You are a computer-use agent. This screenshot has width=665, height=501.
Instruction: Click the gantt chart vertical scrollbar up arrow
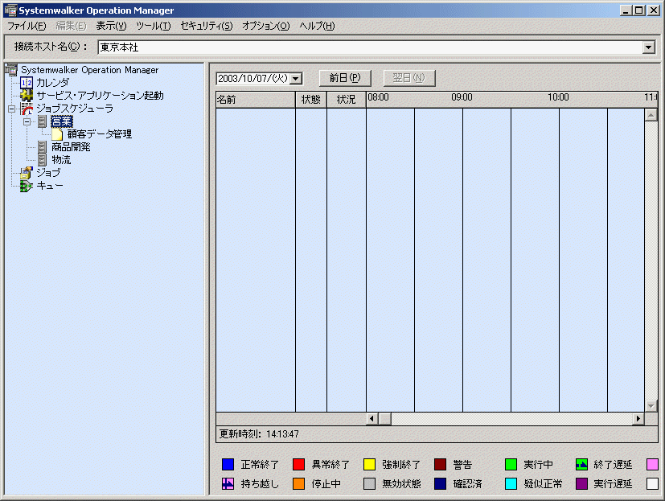pos(651,114)
